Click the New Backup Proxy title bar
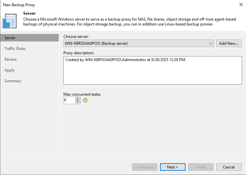 98,5
